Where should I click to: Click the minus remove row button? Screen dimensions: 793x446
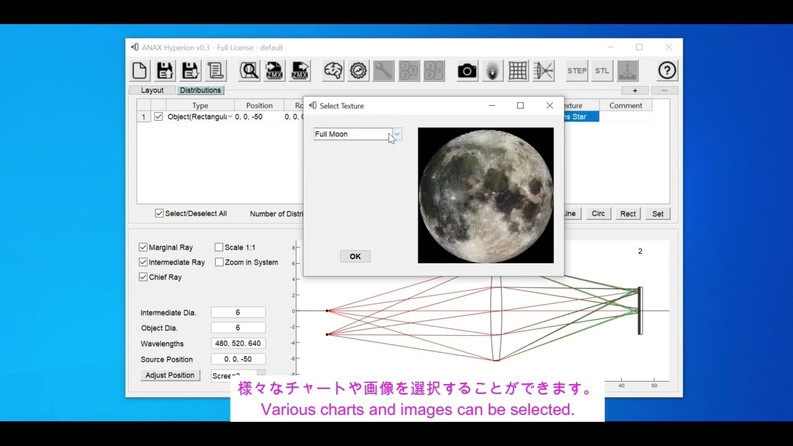pyautogui.click(x=665, y=90)
